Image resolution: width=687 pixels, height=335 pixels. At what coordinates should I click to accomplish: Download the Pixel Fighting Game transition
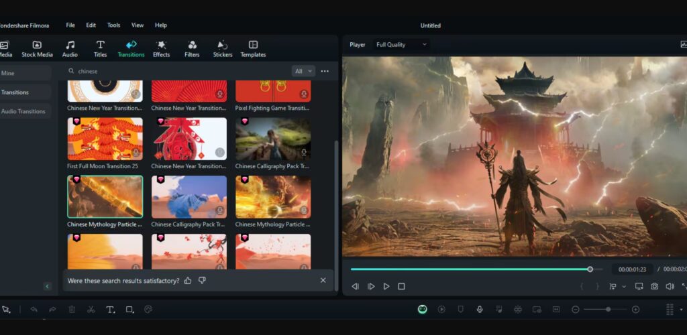(x=304, y=94)
